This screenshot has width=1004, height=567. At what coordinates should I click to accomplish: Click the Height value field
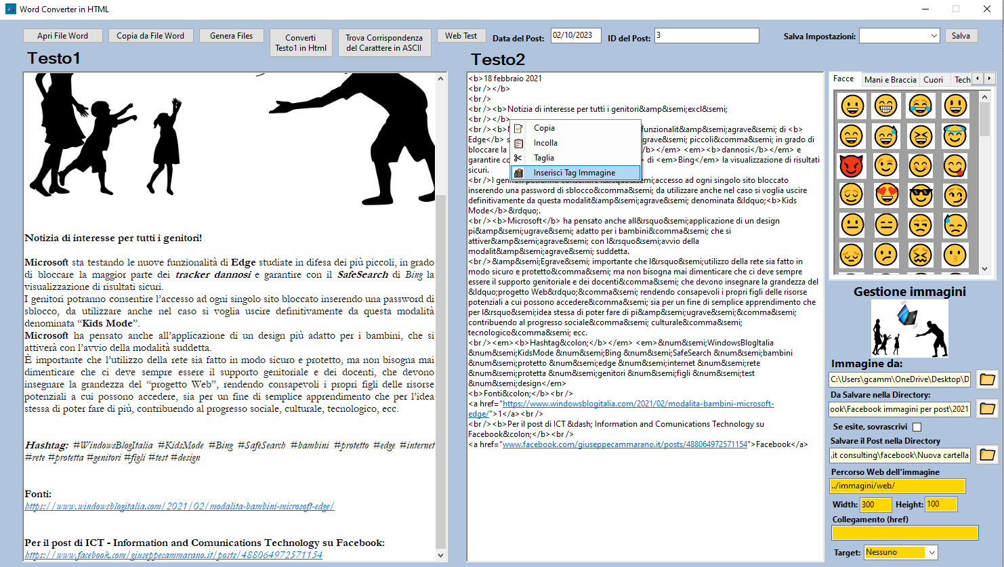[940, 504]
